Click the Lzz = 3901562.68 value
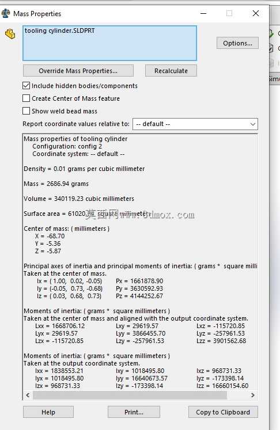Screen dimensions: 280x430 click(x=221, y=341)
